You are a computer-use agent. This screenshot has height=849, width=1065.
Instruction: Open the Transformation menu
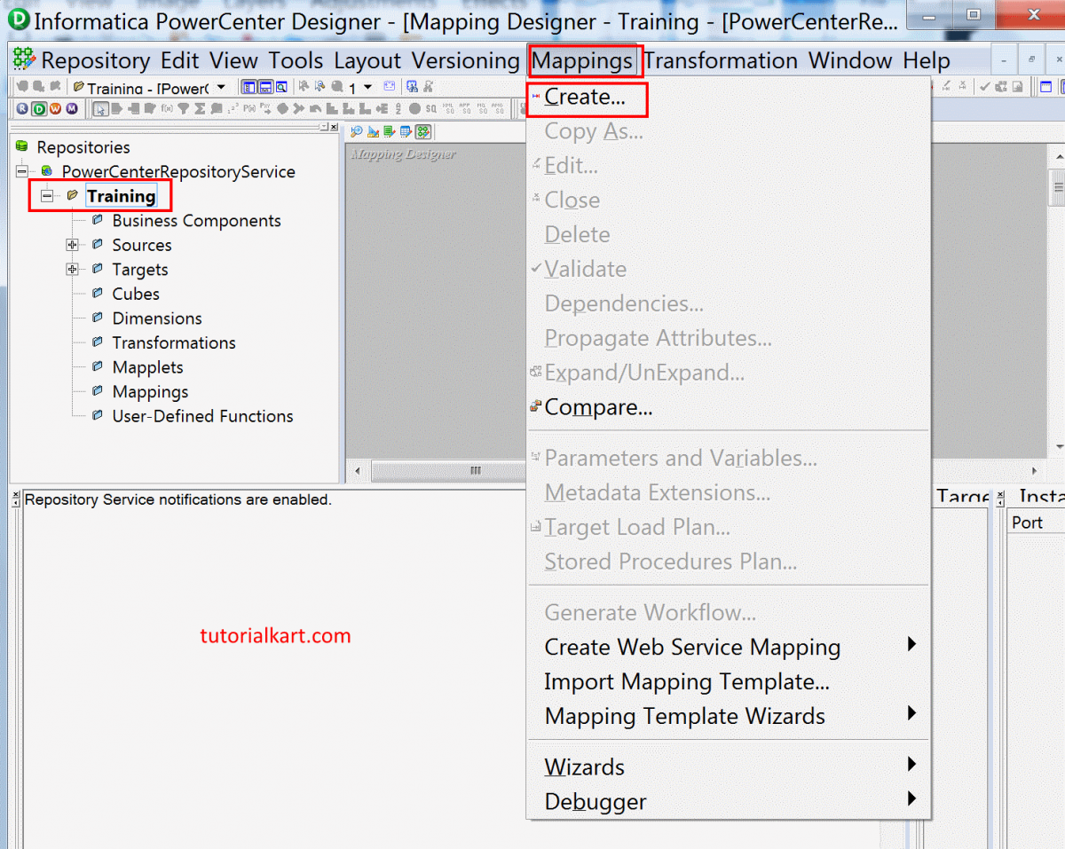(x=721, y=60)
